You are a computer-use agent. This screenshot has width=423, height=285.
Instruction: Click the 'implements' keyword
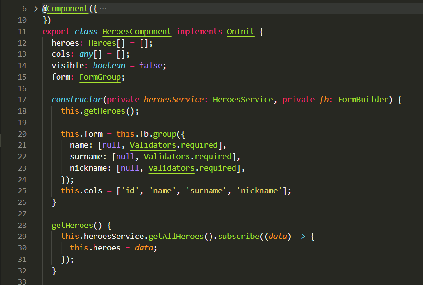[x=200, y=32]
